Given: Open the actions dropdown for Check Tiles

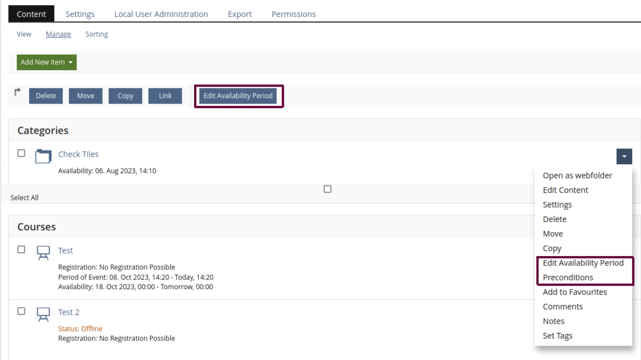Looking at the screenshot, I should 625,156.
